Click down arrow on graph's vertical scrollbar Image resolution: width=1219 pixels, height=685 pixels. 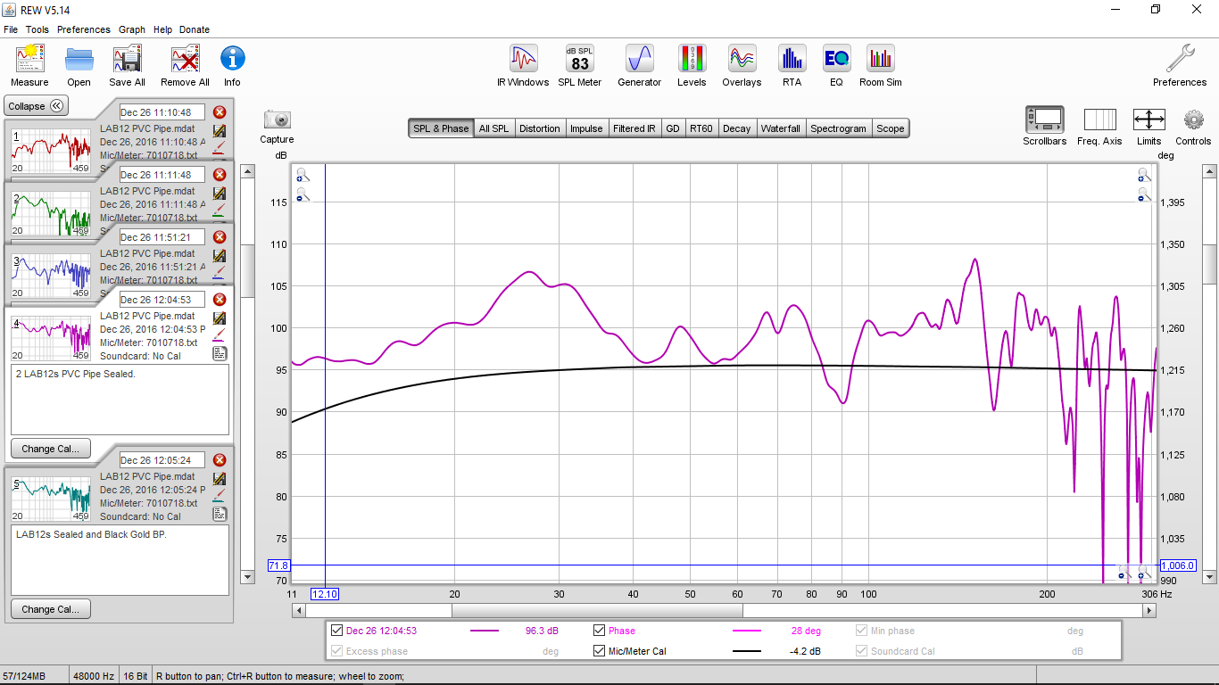click(1209, 577)
